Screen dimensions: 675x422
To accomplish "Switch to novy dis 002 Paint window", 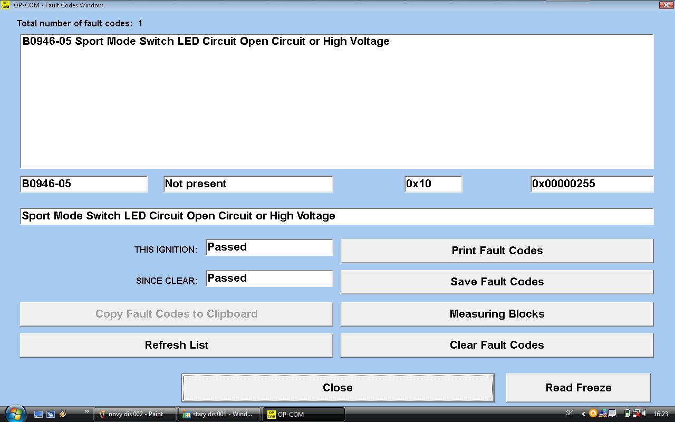I will click(135, 414).
